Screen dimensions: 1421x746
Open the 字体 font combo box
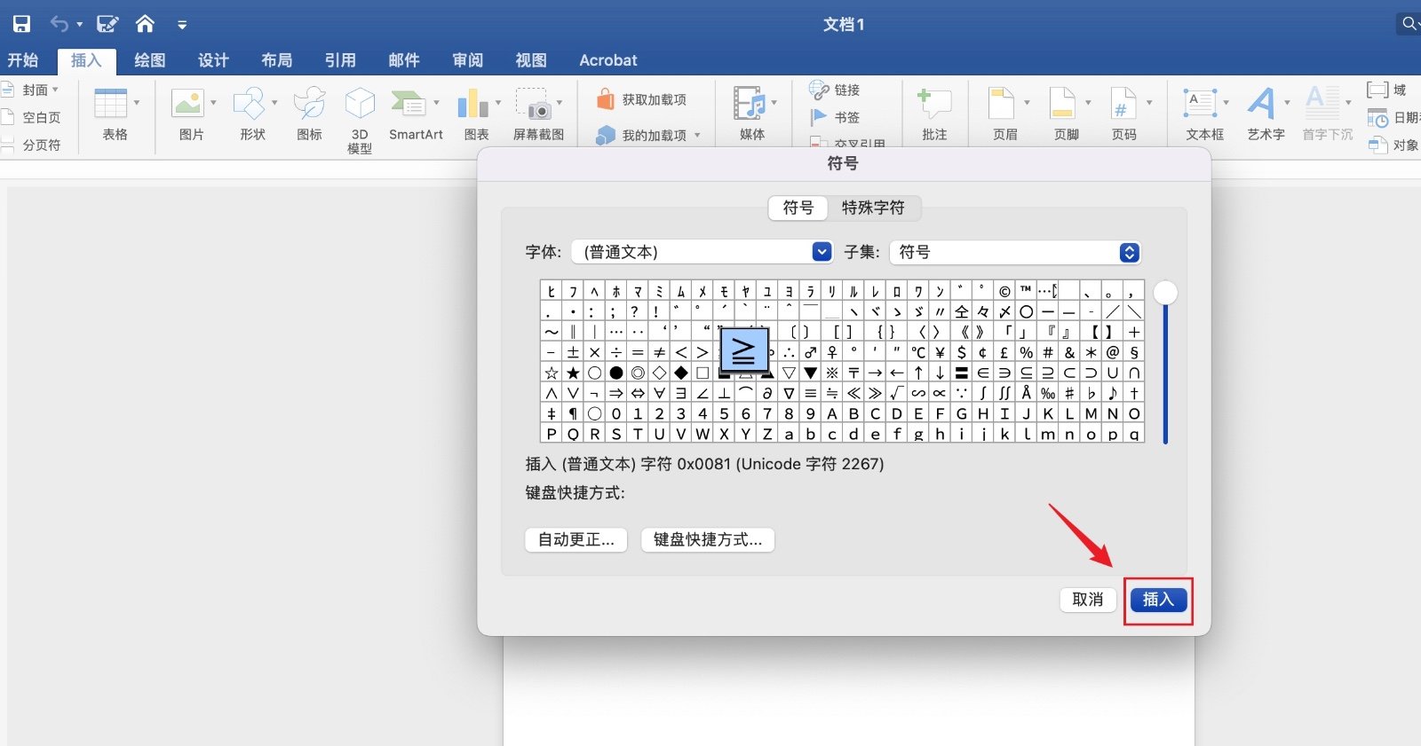pos(702,252)
